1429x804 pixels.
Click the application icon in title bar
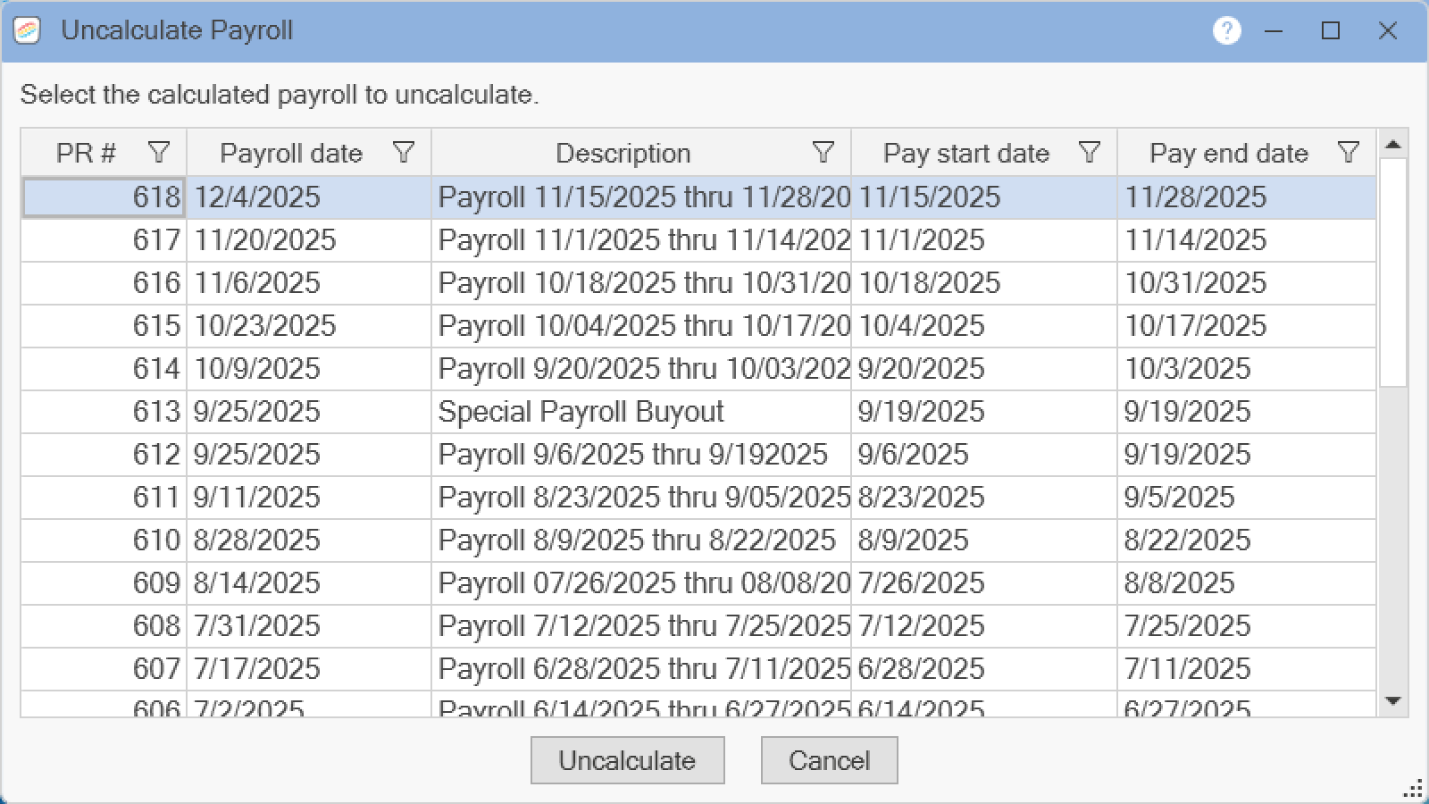28,31
